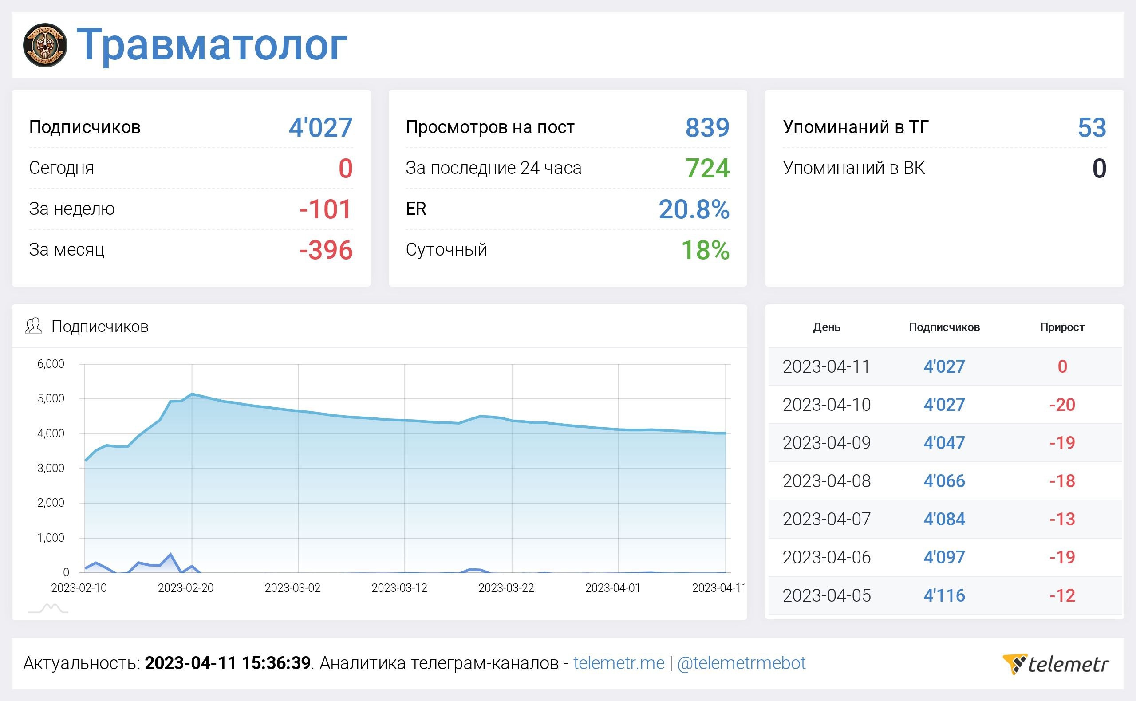Click the День column header
The width and height of the screenshot is (1136, 701).
(x=827, y=327)
